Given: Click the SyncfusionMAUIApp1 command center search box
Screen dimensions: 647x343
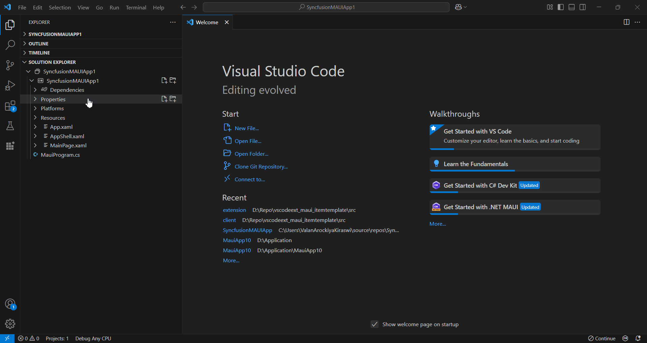Looking at the screenshot, I should point(326,7).
